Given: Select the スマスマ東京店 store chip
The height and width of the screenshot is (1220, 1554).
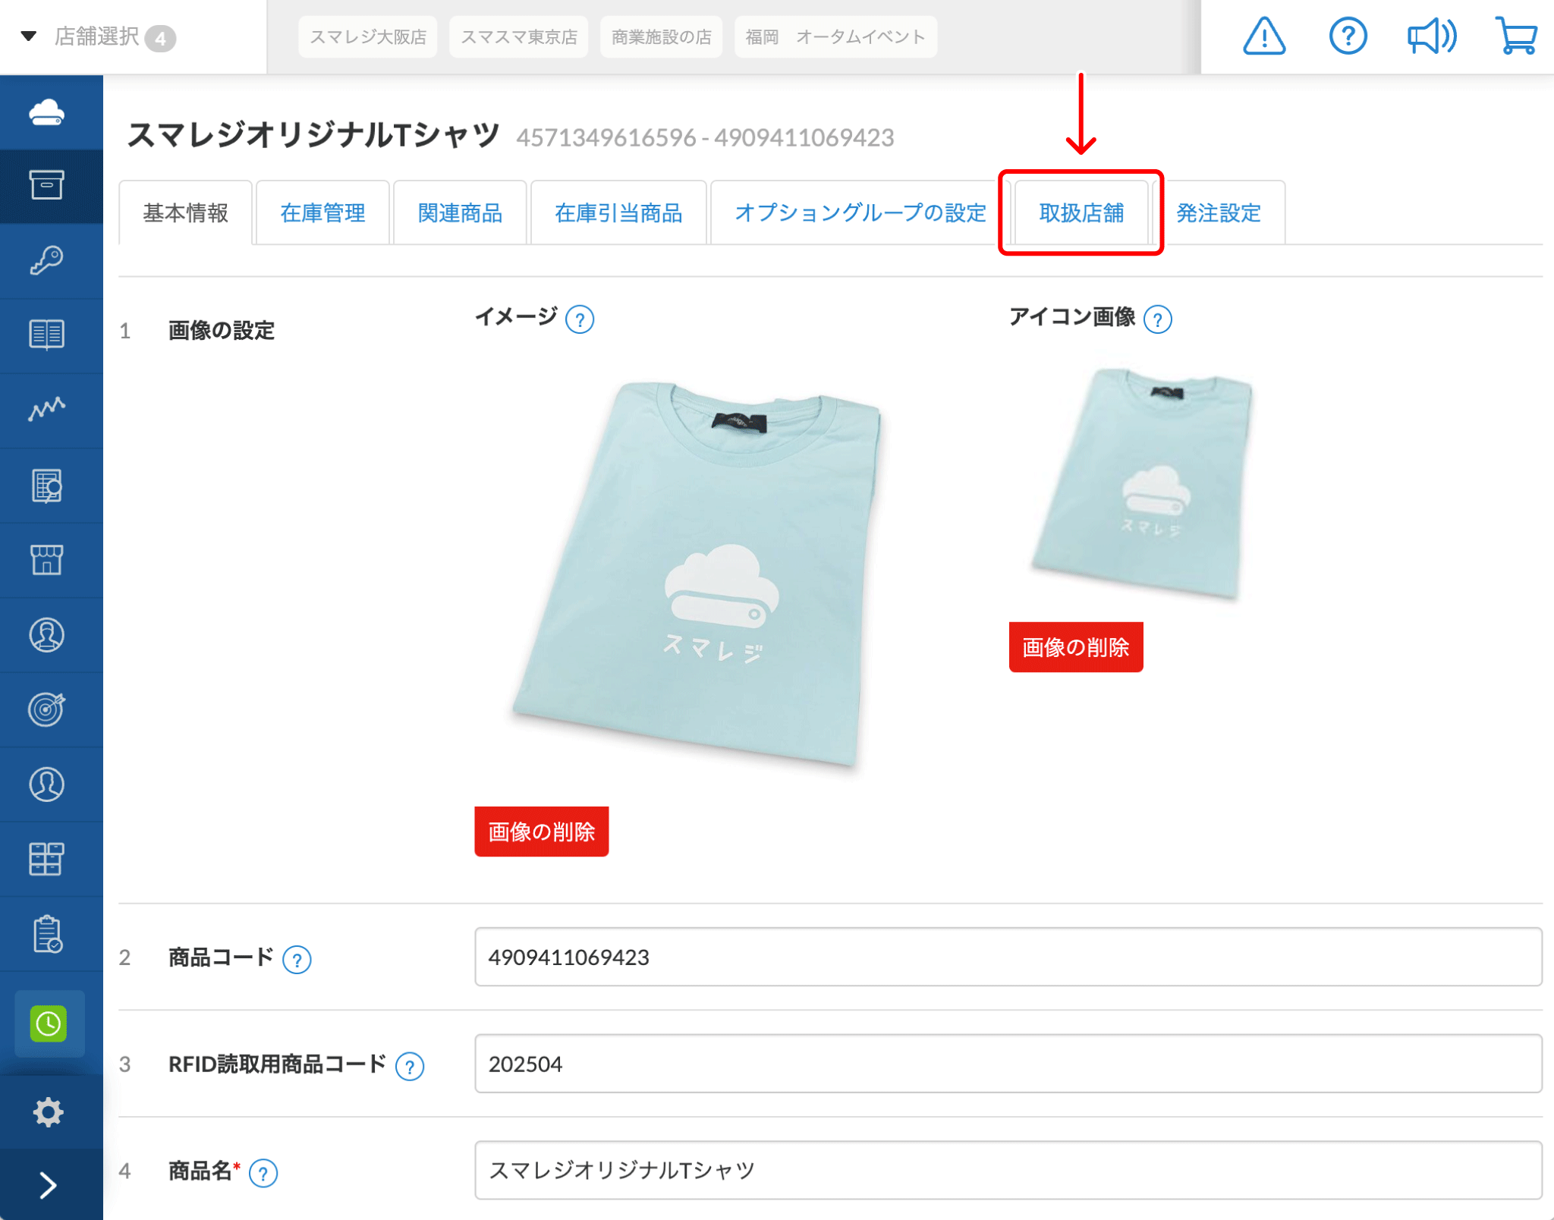Looking at the screenshot, I should 519,36.
